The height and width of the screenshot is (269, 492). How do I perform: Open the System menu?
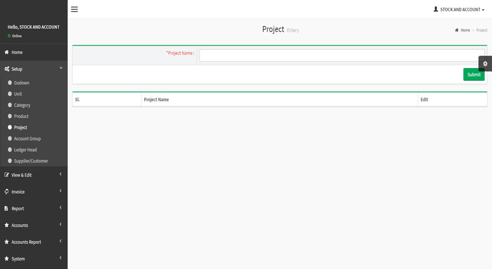[33, 259]
